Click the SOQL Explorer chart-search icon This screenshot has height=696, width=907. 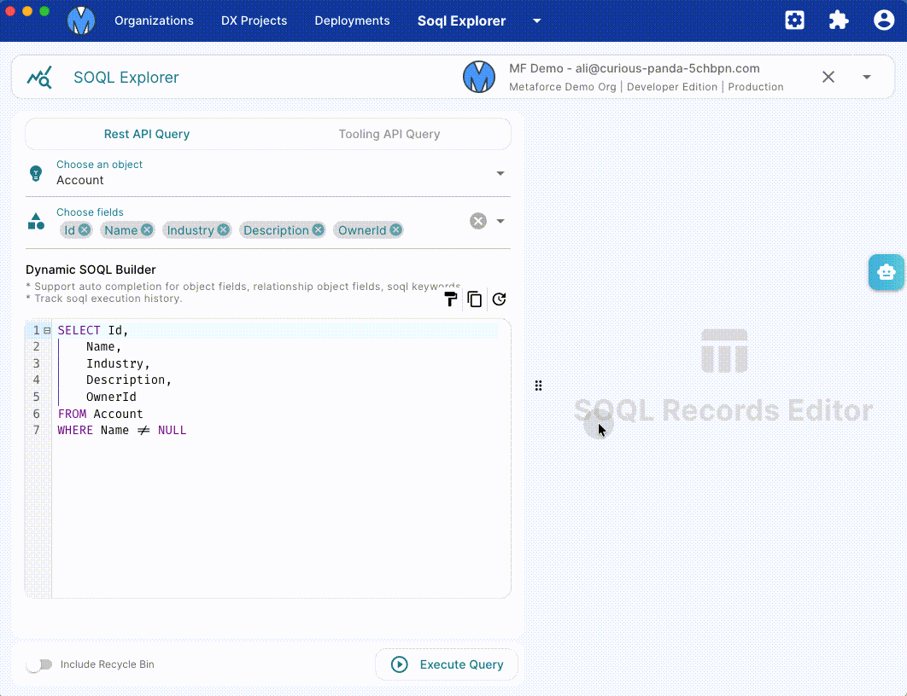40,77
